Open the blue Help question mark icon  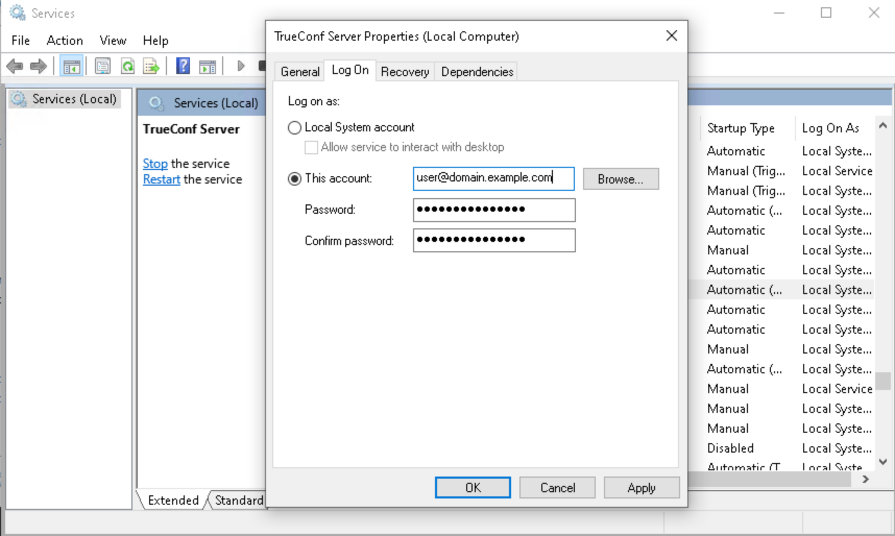coord(183,66)
